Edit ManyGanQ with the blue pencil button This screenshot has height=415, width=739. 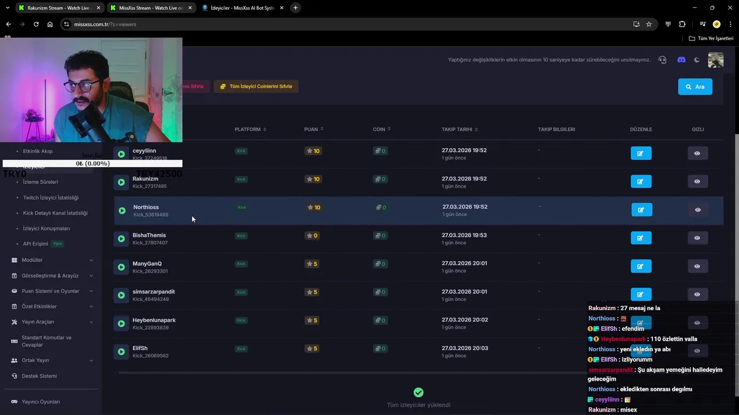[641, 266]
